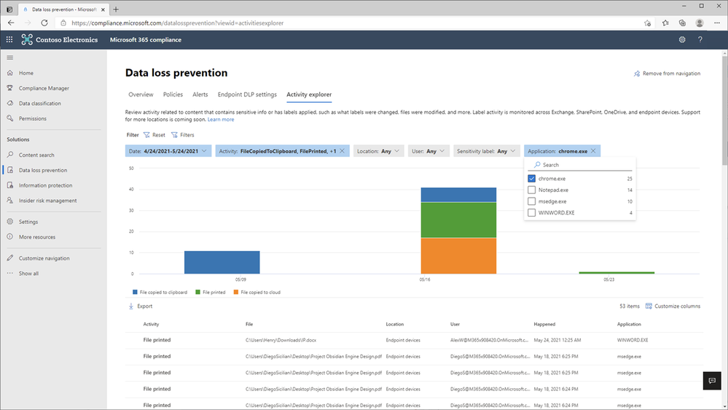
Task: Click the Export button label
Action: (145, 306)
